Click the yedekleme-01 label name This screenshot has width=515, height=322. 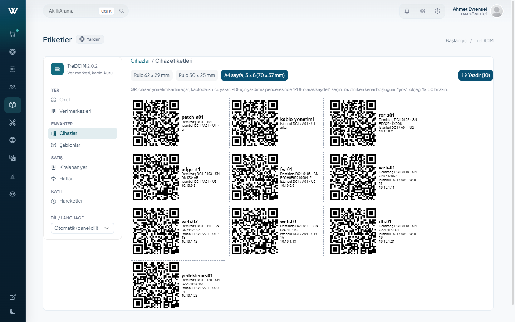point(197,276)
